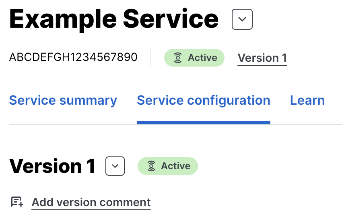Click the service ID ABCDEFGH1234567890
The image size is (342, 223).
(73, 57)
